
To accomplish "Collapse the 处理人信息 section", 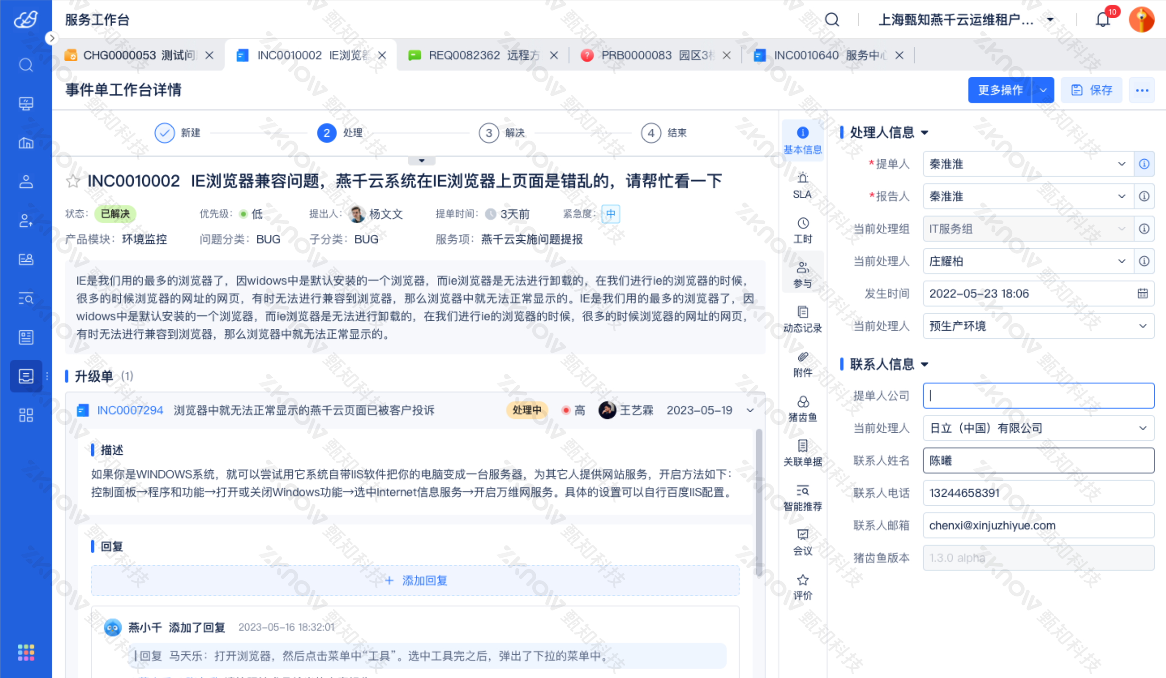I will click(x=925, y=133).
